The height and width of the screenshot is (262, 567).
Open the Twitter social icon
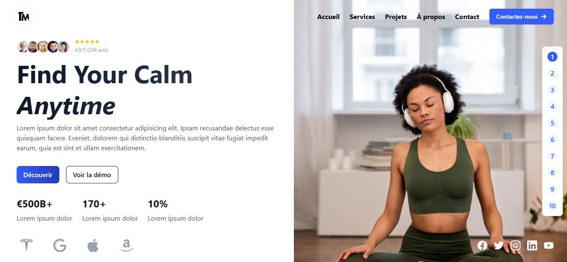click(x=499, y=245)
